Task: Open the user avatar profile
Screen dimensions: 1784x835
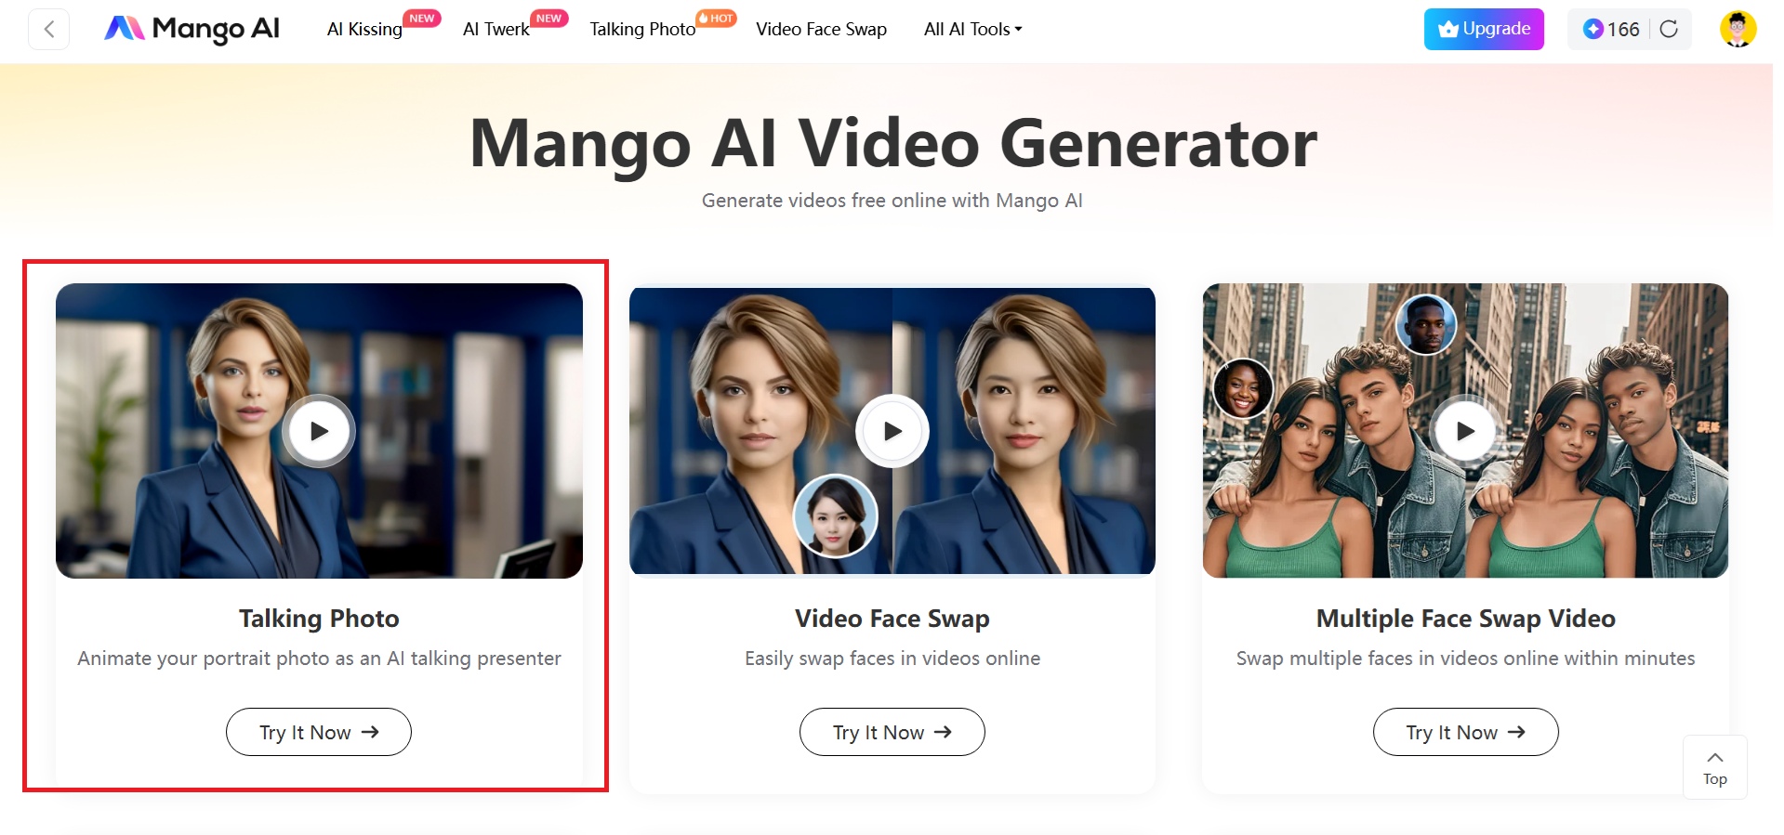Action: pyautogui.click(x=1738, y=29)
